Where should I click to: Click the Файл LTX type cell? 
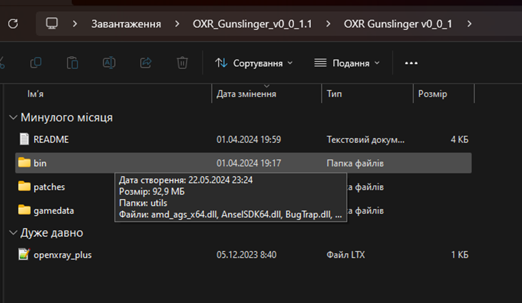pyautogui.click(x=346, y=255)
